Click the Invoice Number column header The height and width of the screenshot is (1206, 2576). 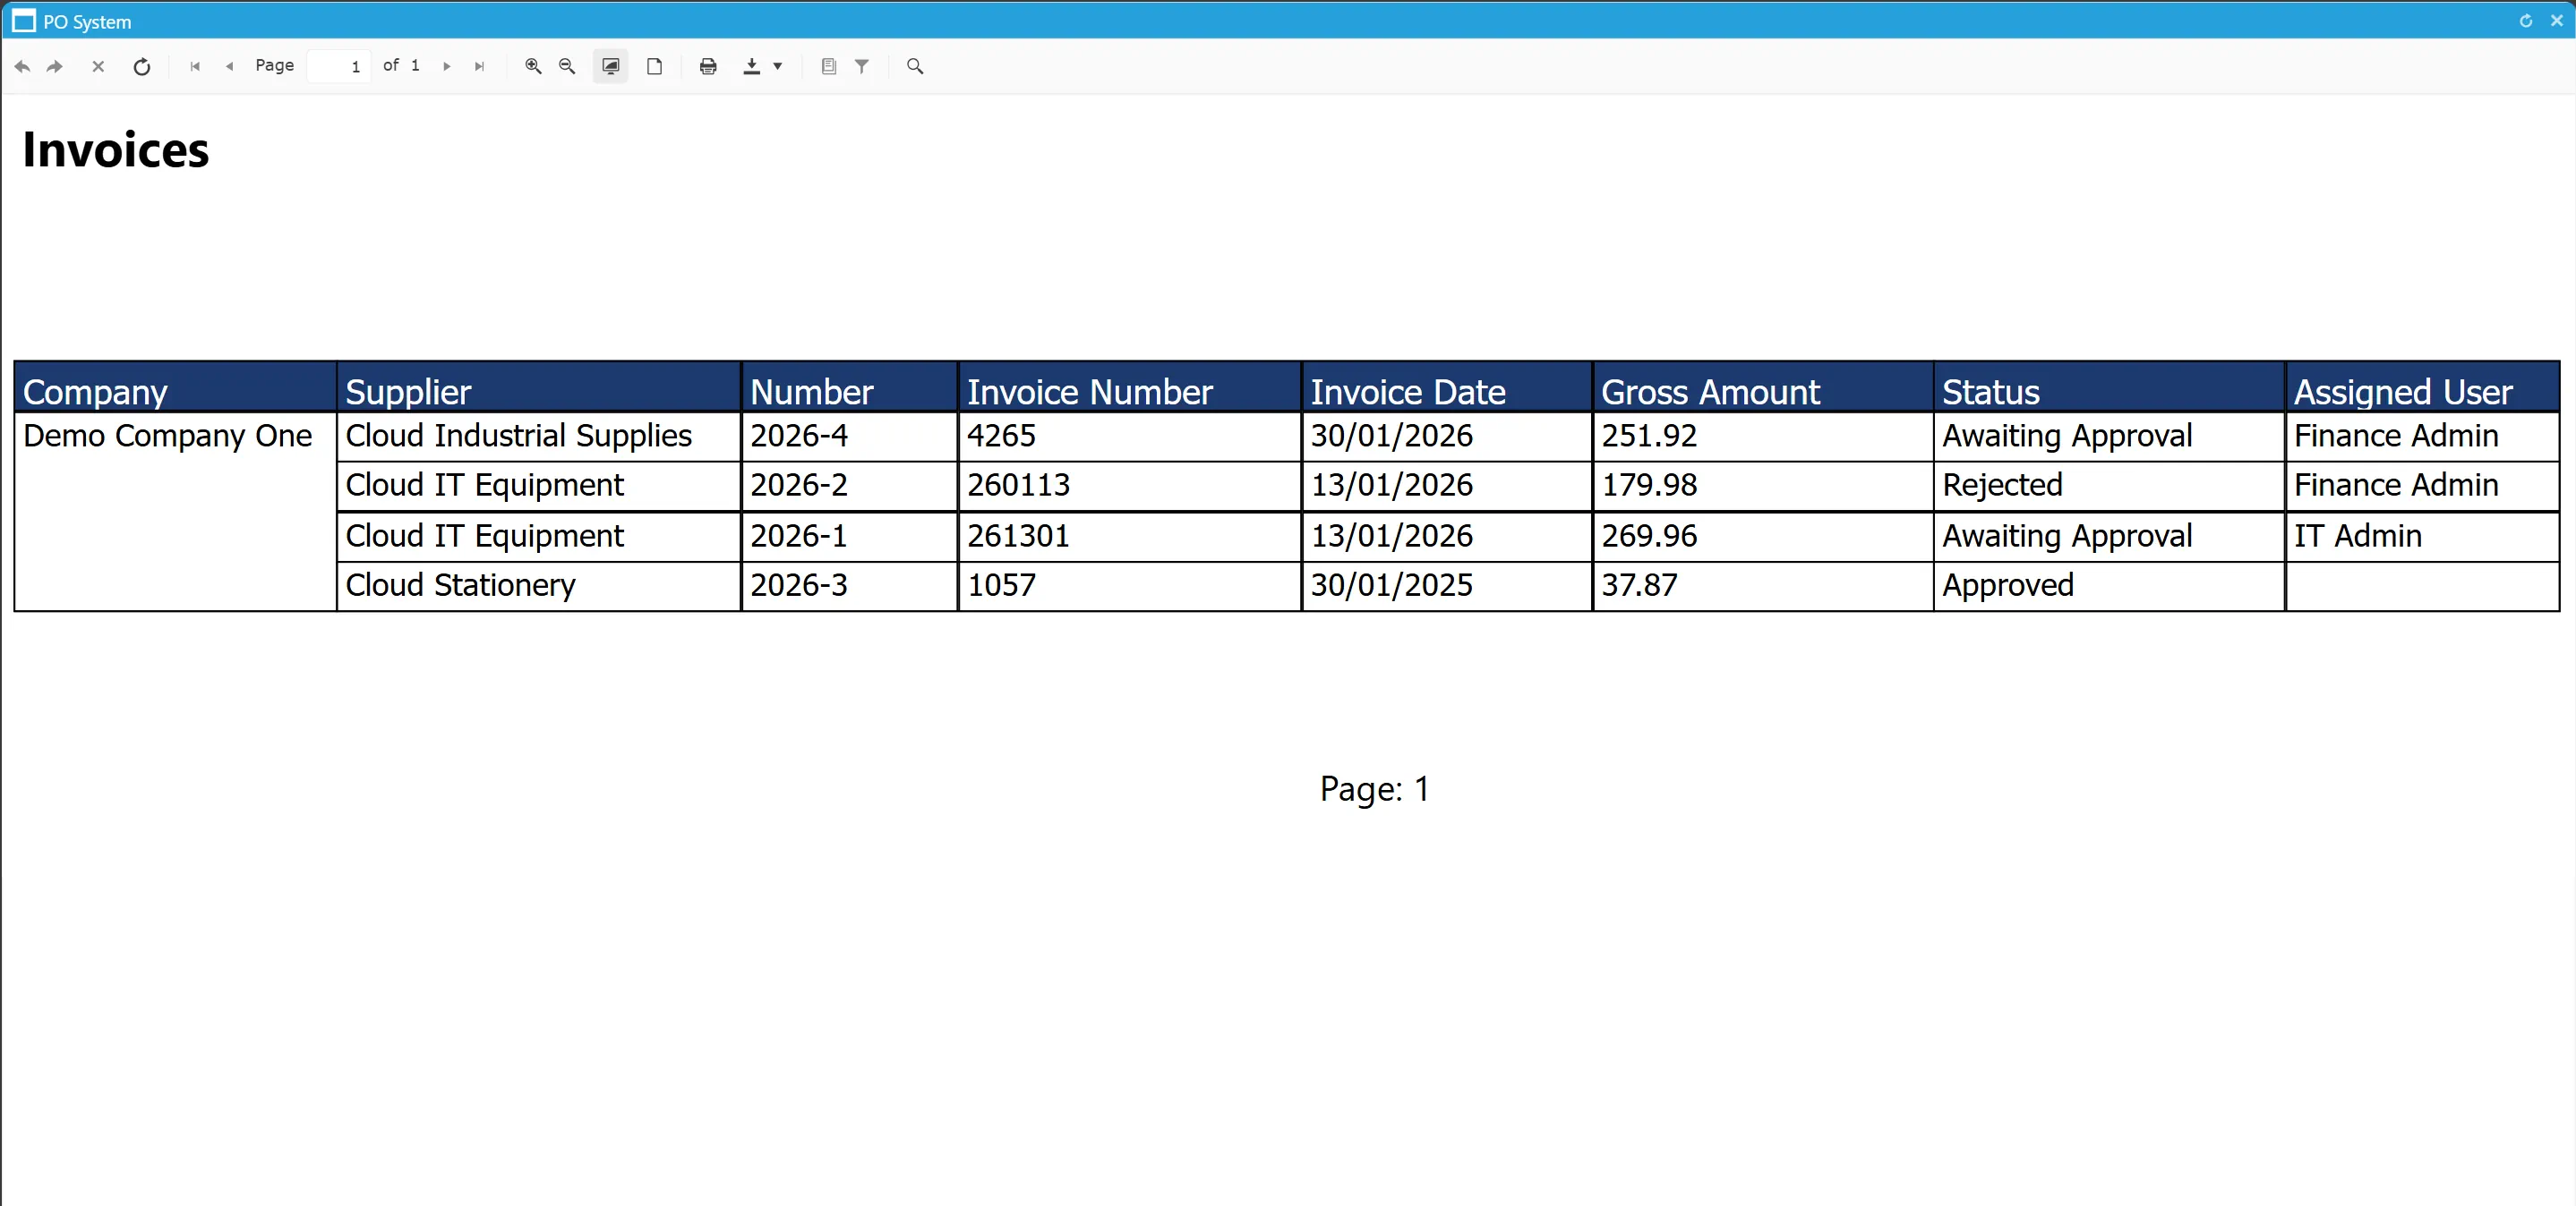click(x=1130, y=387)
